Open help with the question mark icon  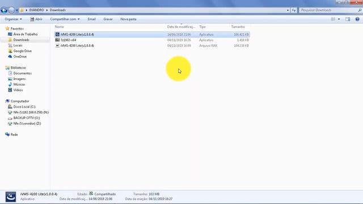coord(357,19)
